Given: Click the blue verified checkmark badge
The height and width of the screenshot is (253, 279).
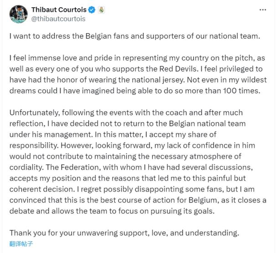Looking at the screenshot, I should (91, 10).
